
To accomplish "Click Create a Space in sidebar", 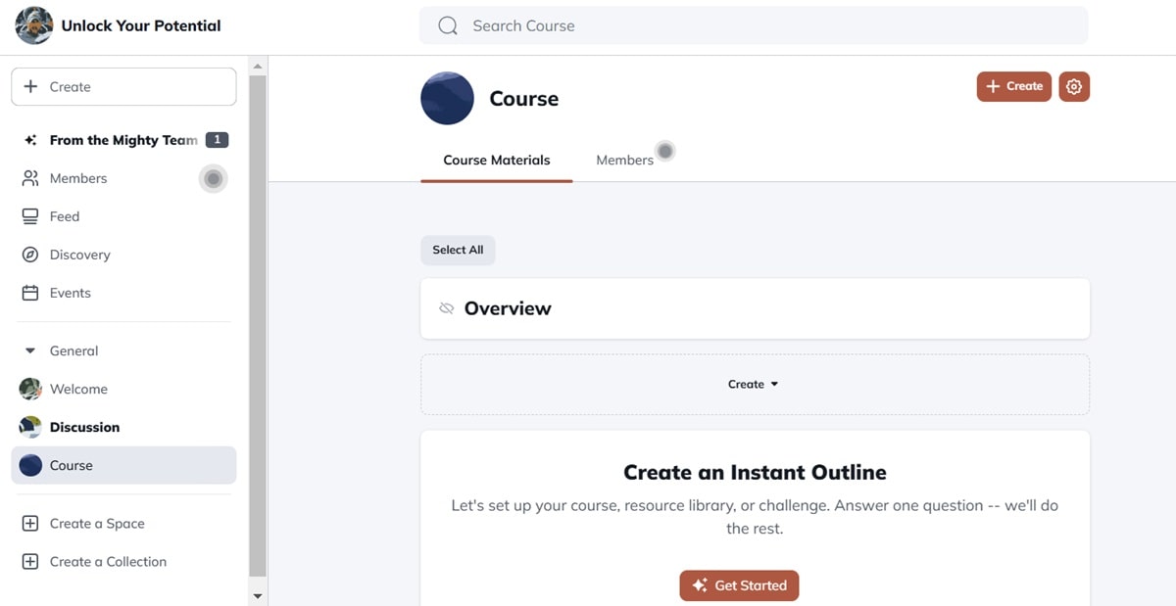I will click(x=97, y=524).
